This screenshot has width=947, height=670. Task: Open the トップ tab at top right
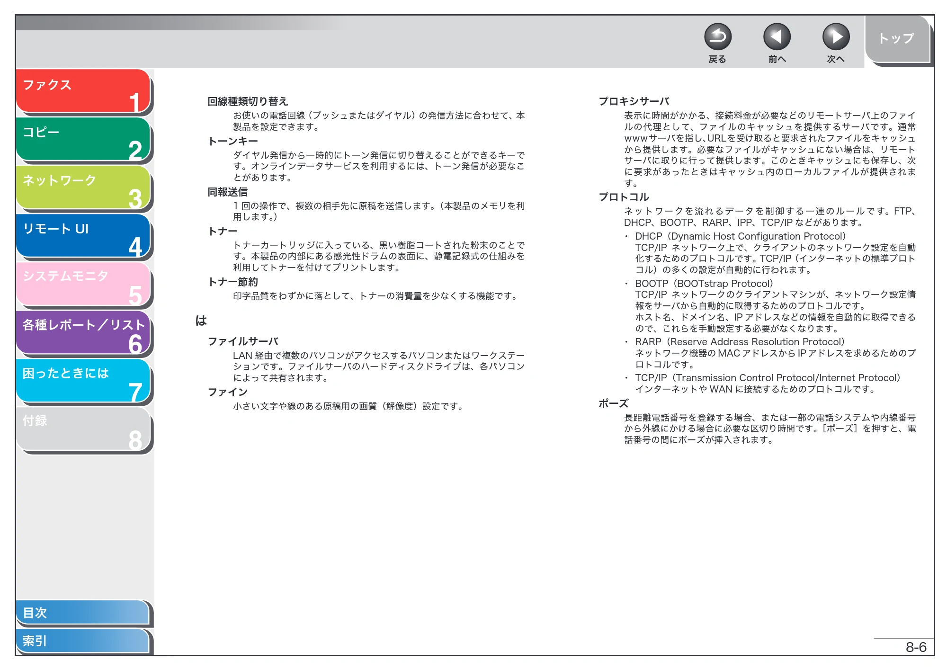point(897,39)
